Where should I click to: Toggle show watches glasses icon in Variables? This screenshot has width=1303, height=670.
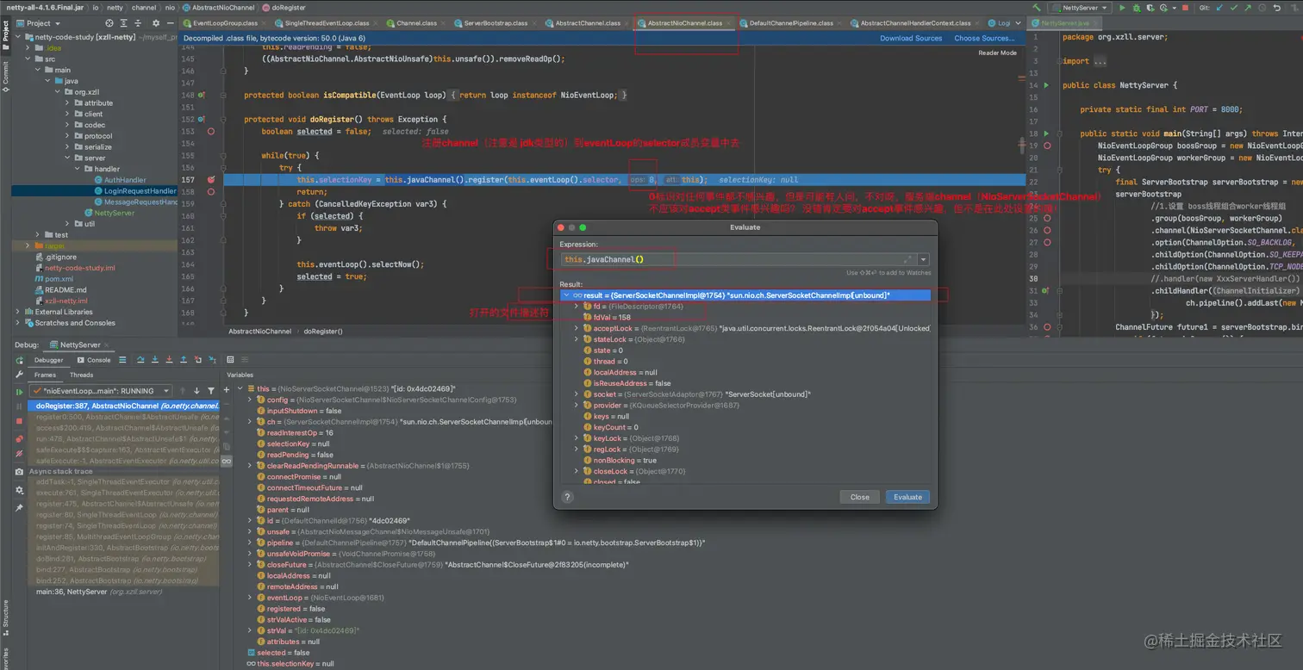coord(226,461)
